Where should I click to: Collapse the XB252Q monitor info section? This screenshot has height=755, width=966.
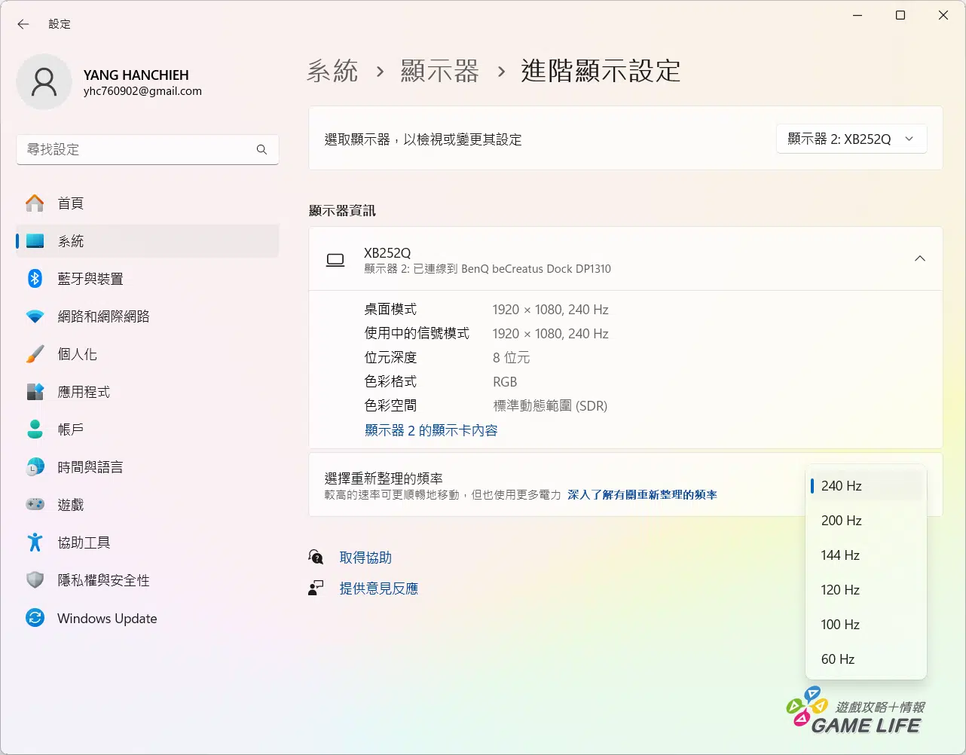coord(919,258)
